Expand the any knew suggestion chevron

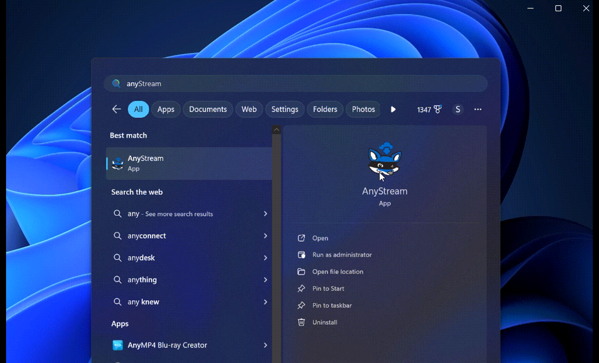[266, 302]
